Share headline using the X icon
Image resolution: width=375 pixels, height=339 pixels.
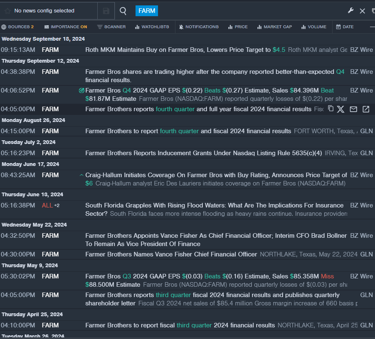pos(340,109)
